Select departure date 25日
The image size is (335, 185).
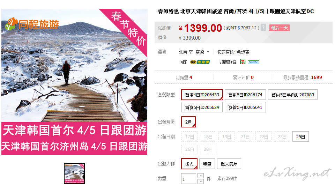300,136
